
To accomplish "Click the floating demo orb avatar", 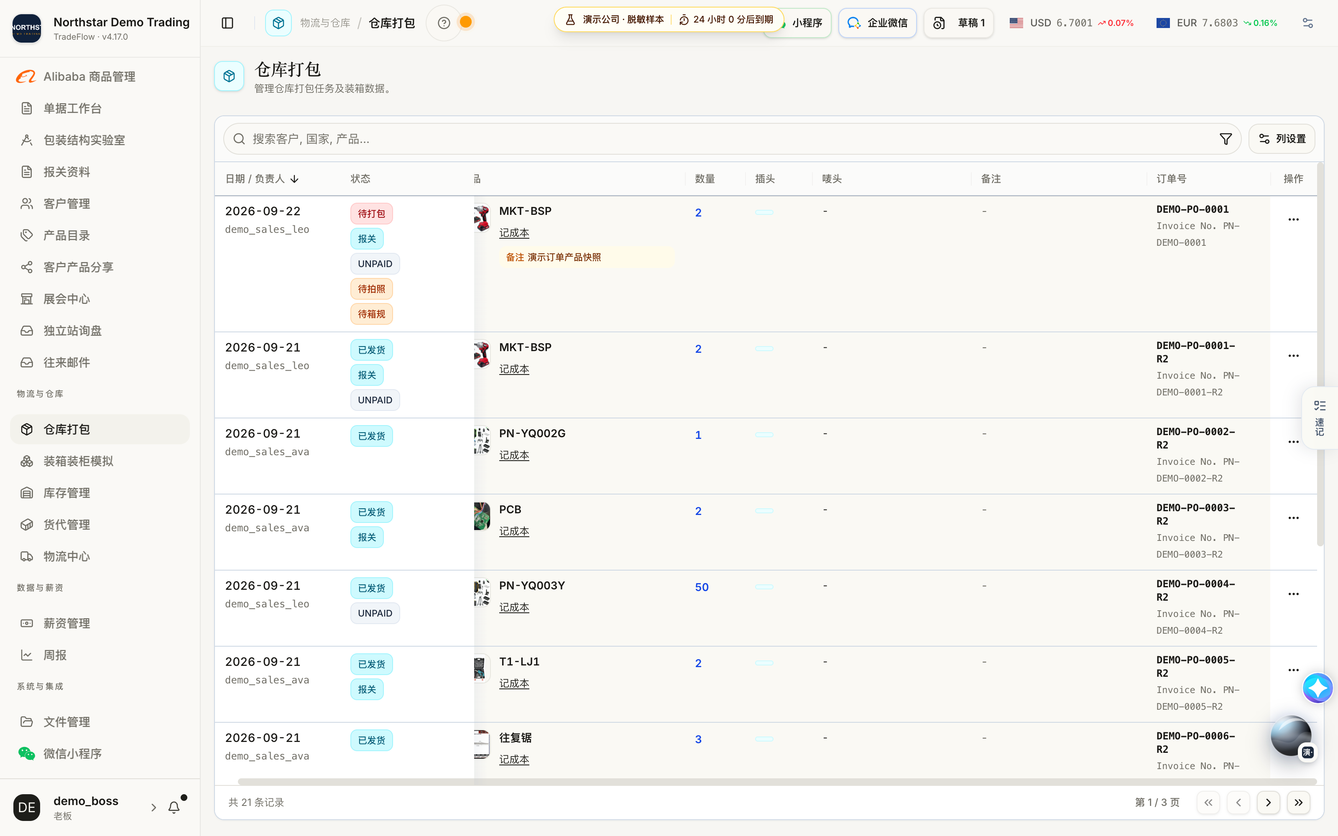I will point(1291,736).
